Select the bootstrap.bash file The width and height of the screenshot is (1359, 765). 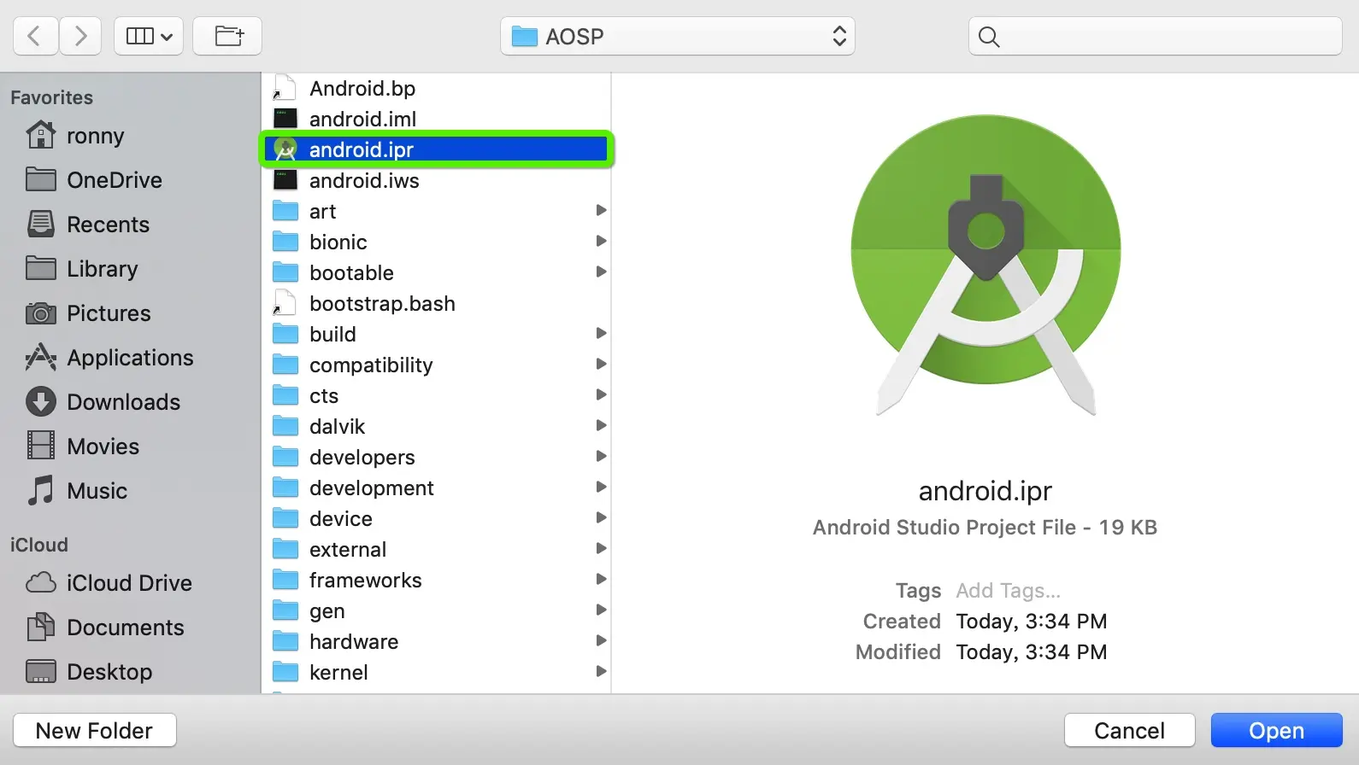click(436, 303)
